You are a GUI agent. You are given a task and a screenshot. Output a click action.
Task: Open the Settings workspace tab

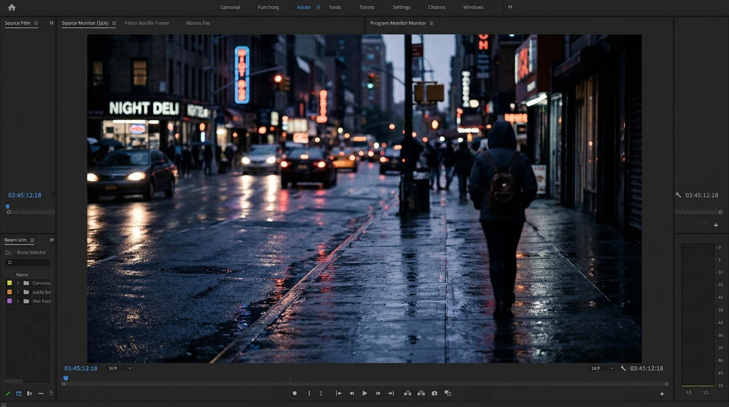point(402,7)
